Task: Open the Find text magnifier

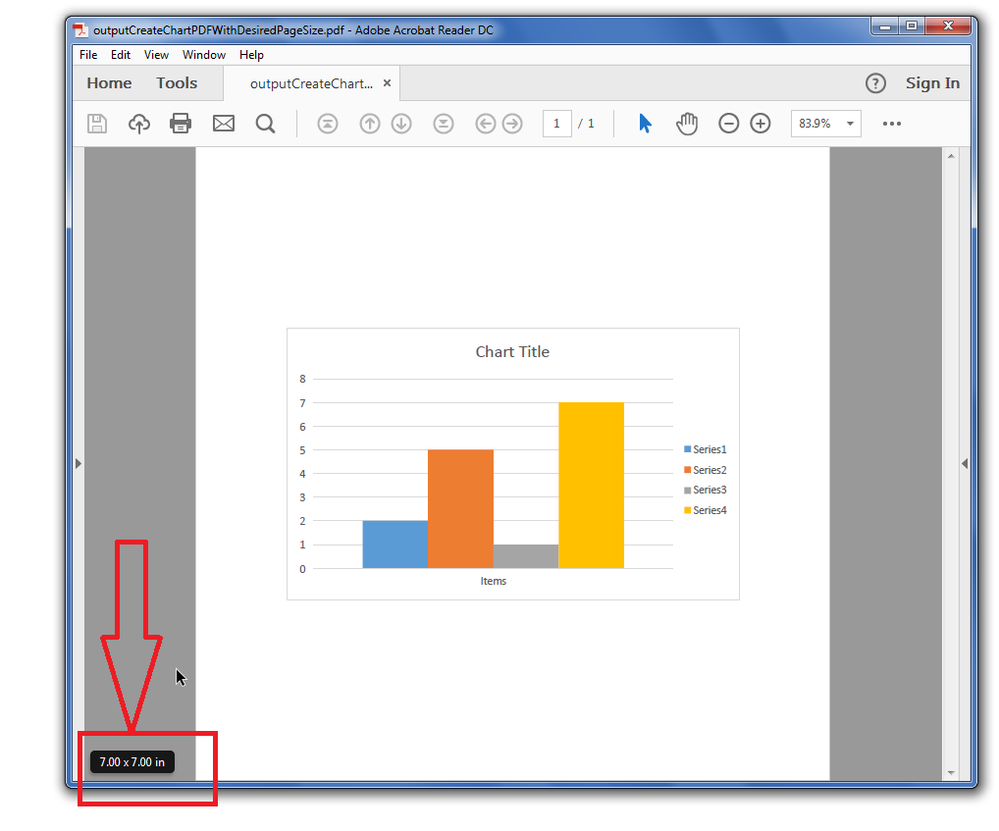Action: click(x=265, y=124)
